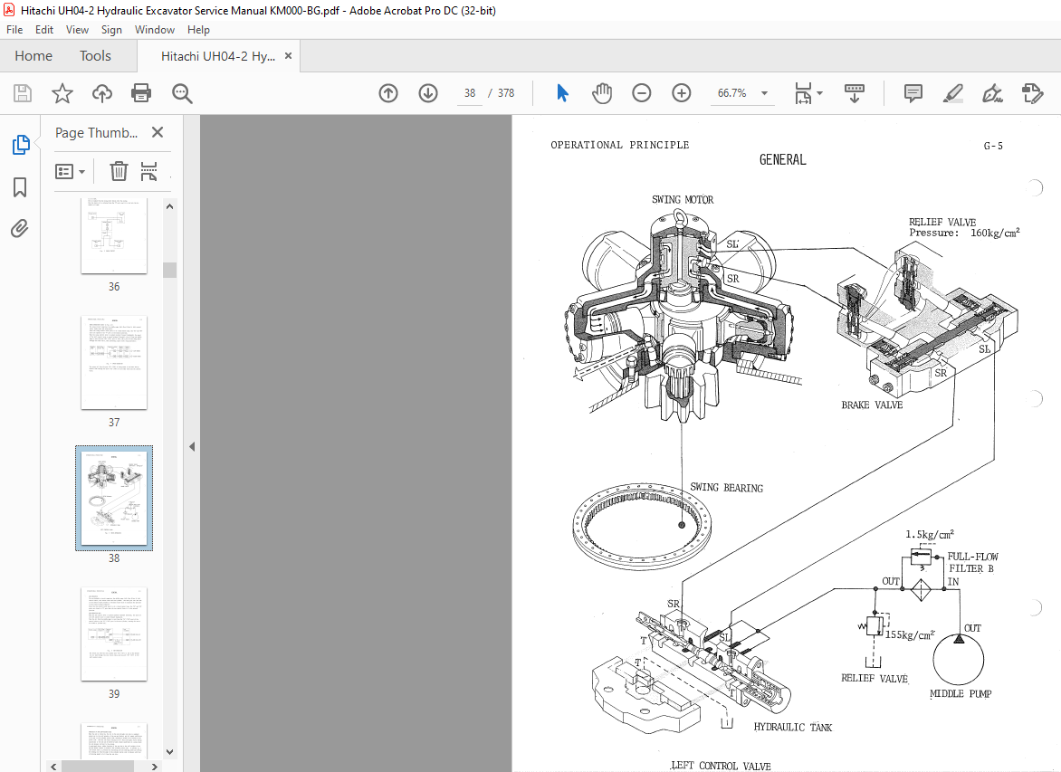1061x772 pixels.
Task: Click the "BRAKE VALVE" diagram label
Action: click(x=872, y=405)
